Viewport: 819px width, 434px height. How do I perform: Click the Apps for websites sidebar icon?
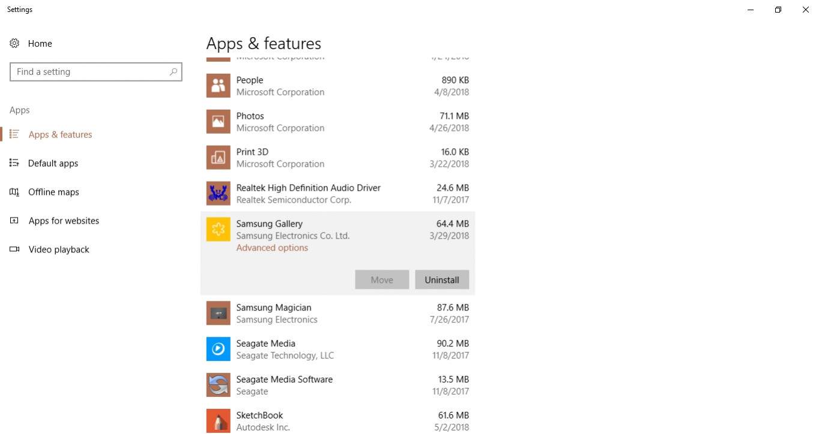(14, 221)
